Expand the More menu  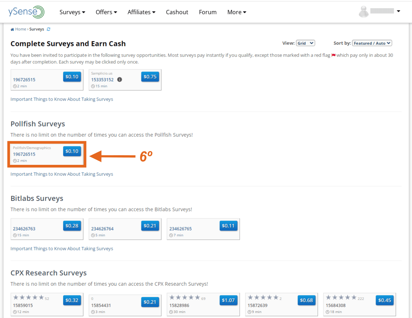pos(237,12)
